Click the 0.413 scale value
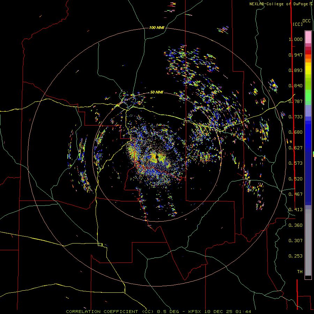This screenshot has width=314, height=314. point(296,210)
